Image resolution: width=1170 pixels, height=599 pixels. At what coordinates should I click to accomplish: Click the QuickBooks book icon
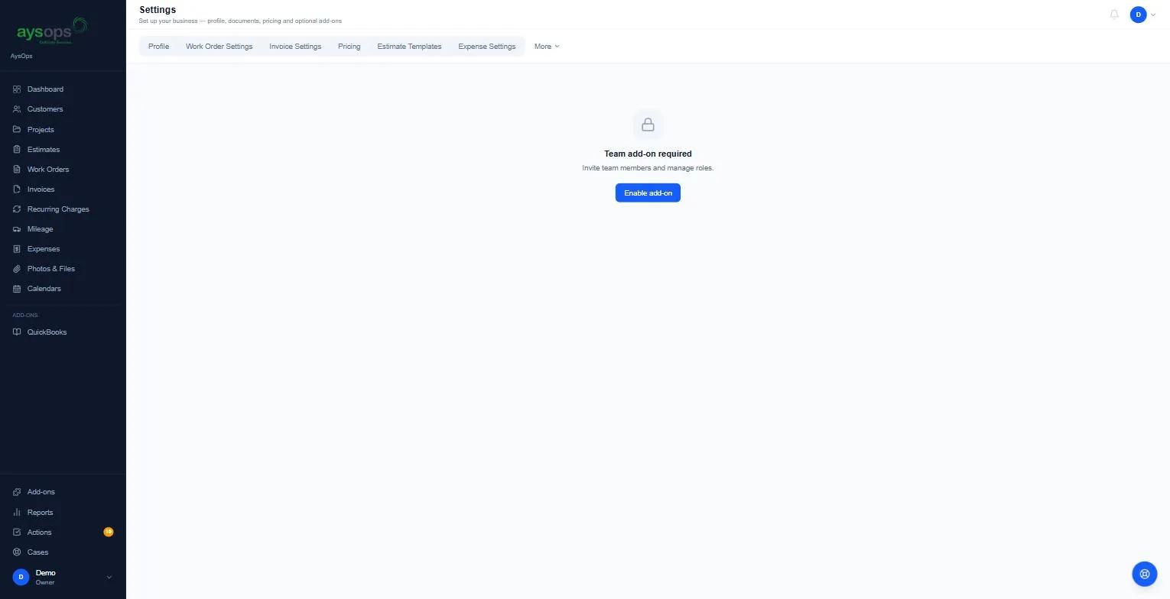click(x=17, y=332)
